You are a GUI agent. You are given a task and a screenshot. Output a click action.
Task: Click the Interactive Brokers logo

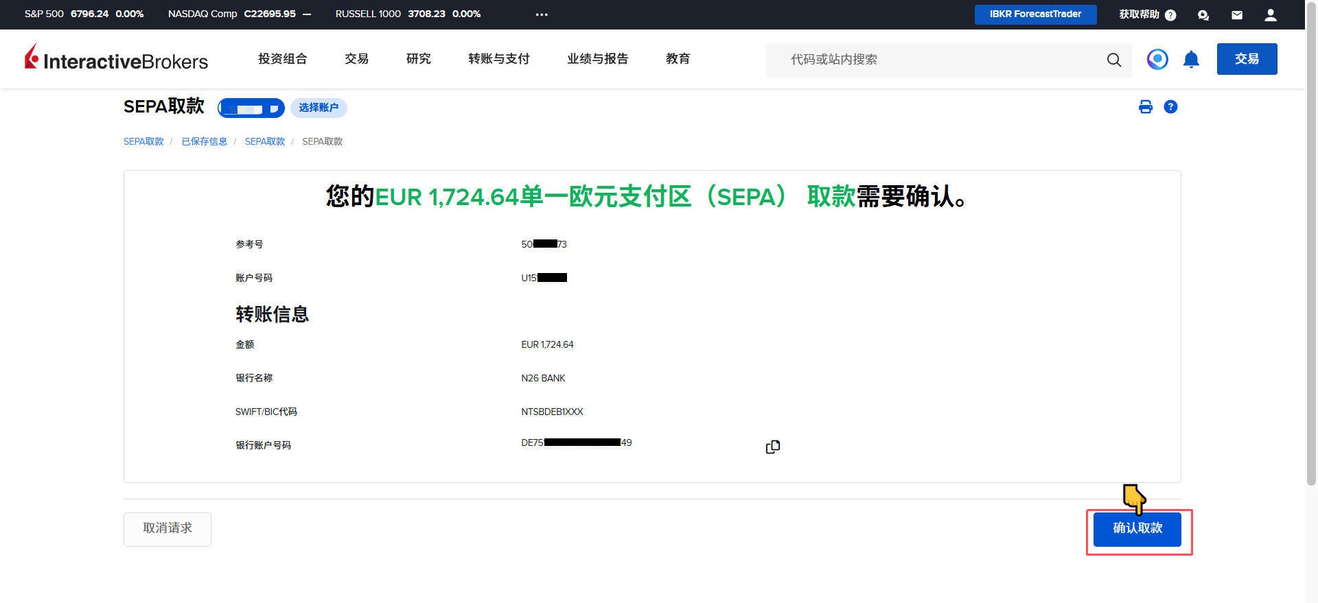coord(116,59)
